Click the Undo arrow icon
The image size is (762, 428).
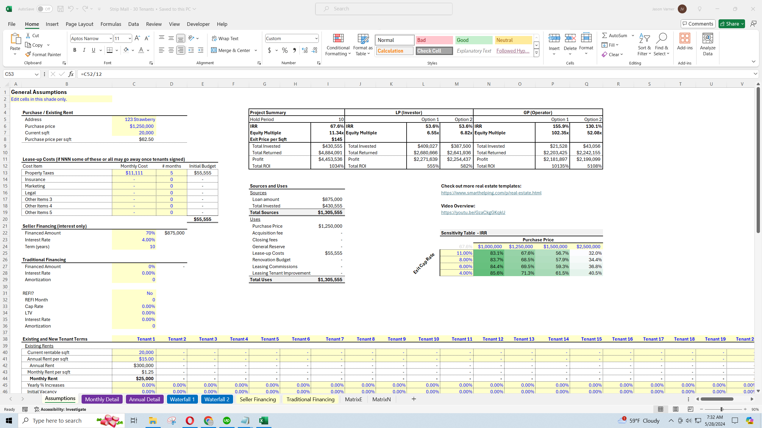click(70, 9)
